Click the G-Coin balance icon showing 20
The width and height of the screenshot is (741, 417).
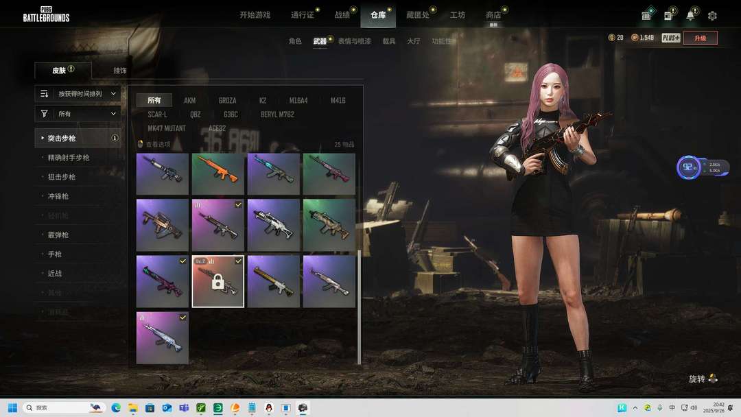[x=611, y=37]
